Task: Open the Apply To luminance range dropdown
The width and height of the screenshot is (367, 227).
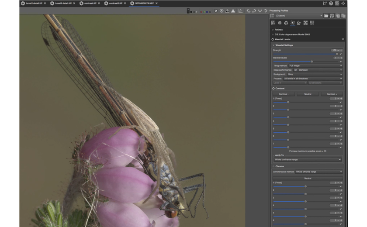Action: point(308,159)
